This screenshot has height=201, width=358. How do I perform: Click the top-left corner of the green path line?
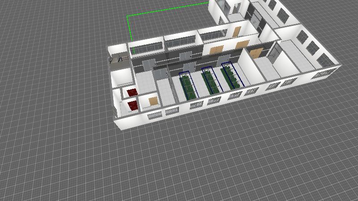click(x=128, y=17)
